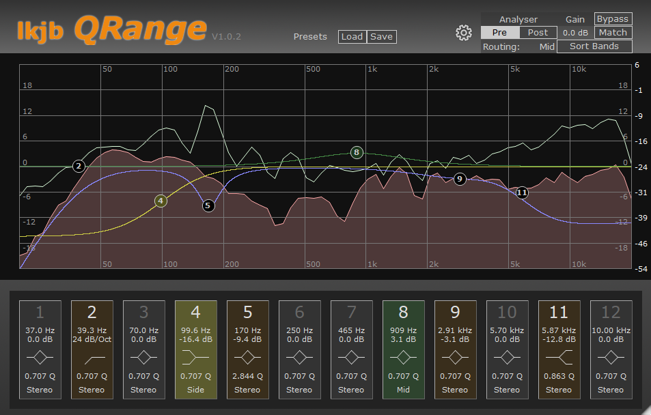This screenshot has height=415, width=651.
Task: Toggle the Bypass button
Action: coord(613,19)
